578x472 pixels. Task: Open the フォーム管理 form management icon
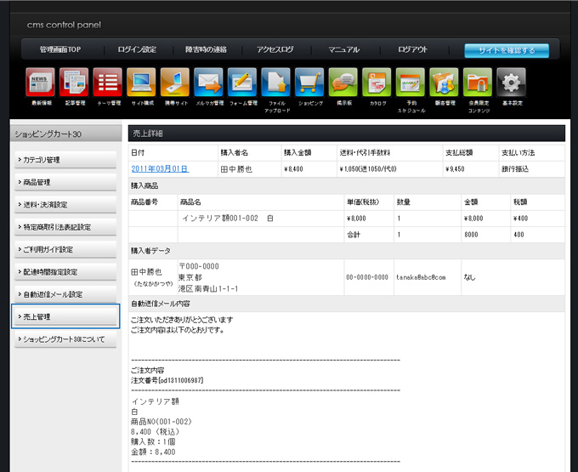(x=242, y=83)
